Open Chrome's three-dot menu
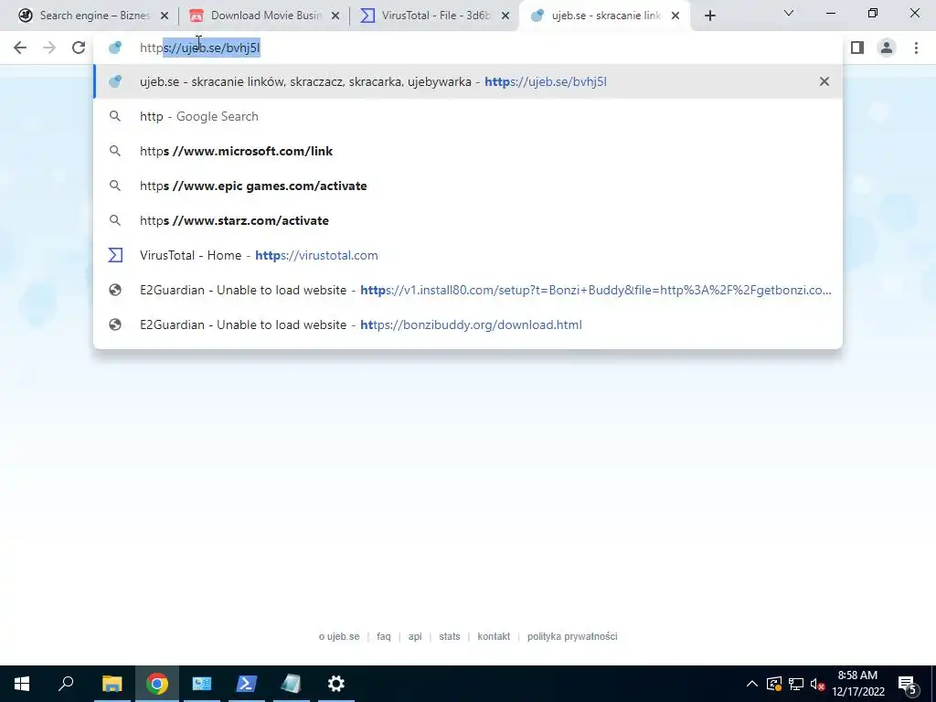Viewport: 936px width, 702px height. coord(916,48)
